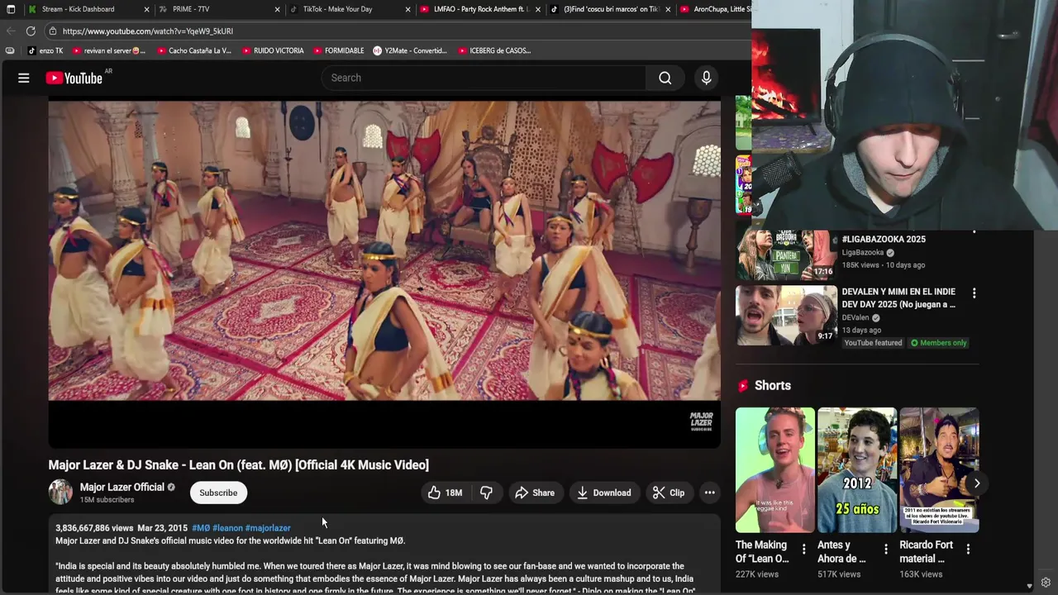The width and height of the screenshot is (1058, 595).
Task: Open RUIDO VICTORIA bookmark
Action: [x=273, y=50]
